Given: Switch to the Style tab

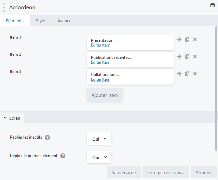Looking at the screenshot, I should 40,21.
